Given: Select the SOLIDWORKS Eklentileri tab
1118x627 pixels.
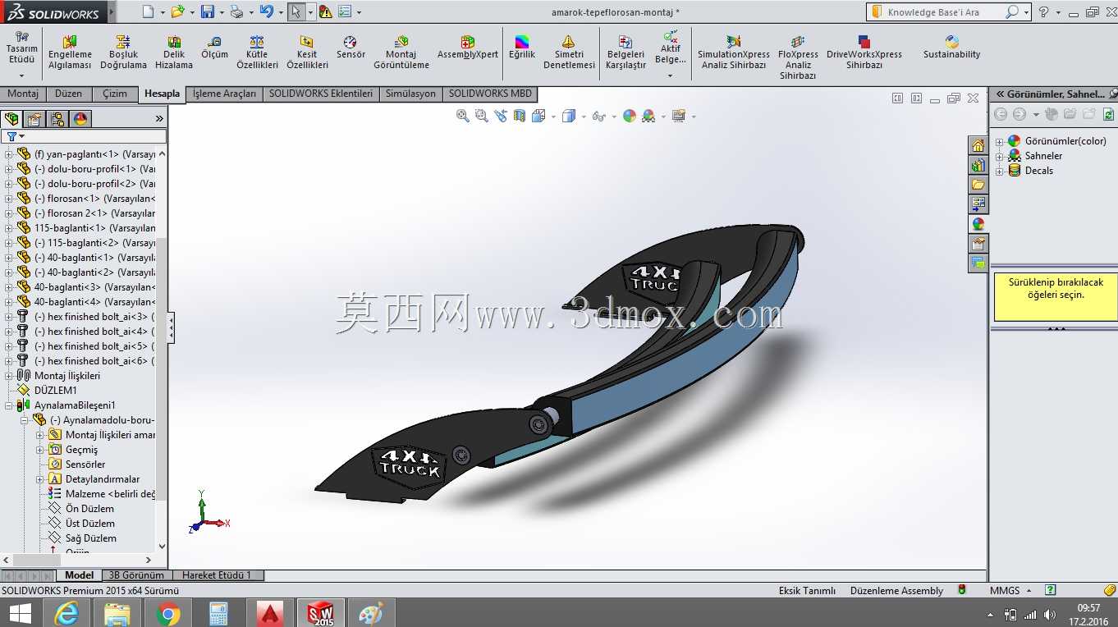Looking at the screenshot, I should coord(321,94).
